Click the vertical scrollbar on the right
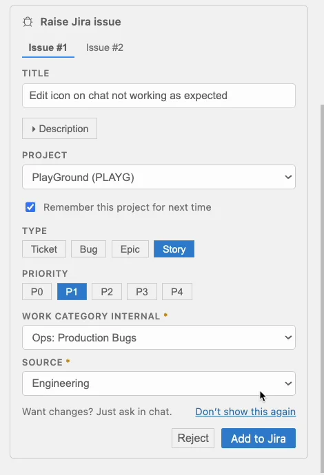The height and width of the screenshot is (475, 324). click(322, 288)
